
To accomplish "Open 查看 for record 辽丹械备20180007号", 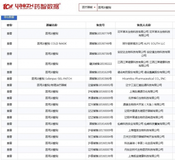I will [x=9, y=149].
